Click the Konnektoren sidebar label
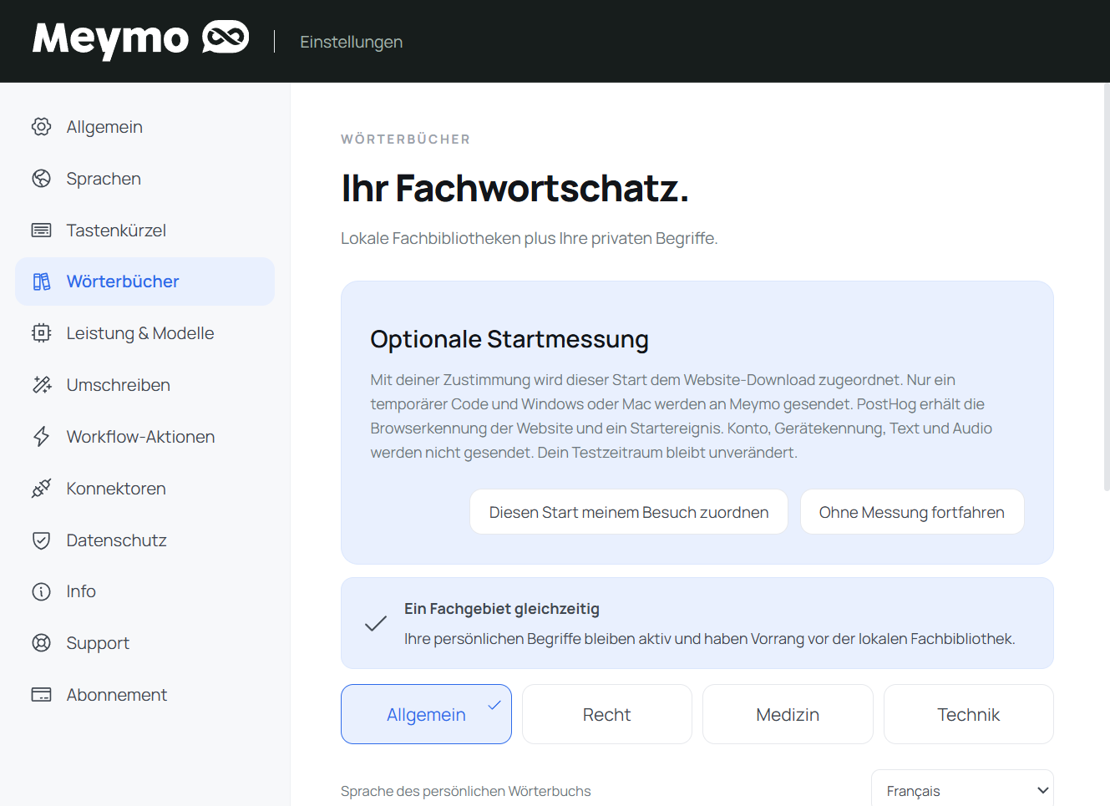 coord(116,489)
